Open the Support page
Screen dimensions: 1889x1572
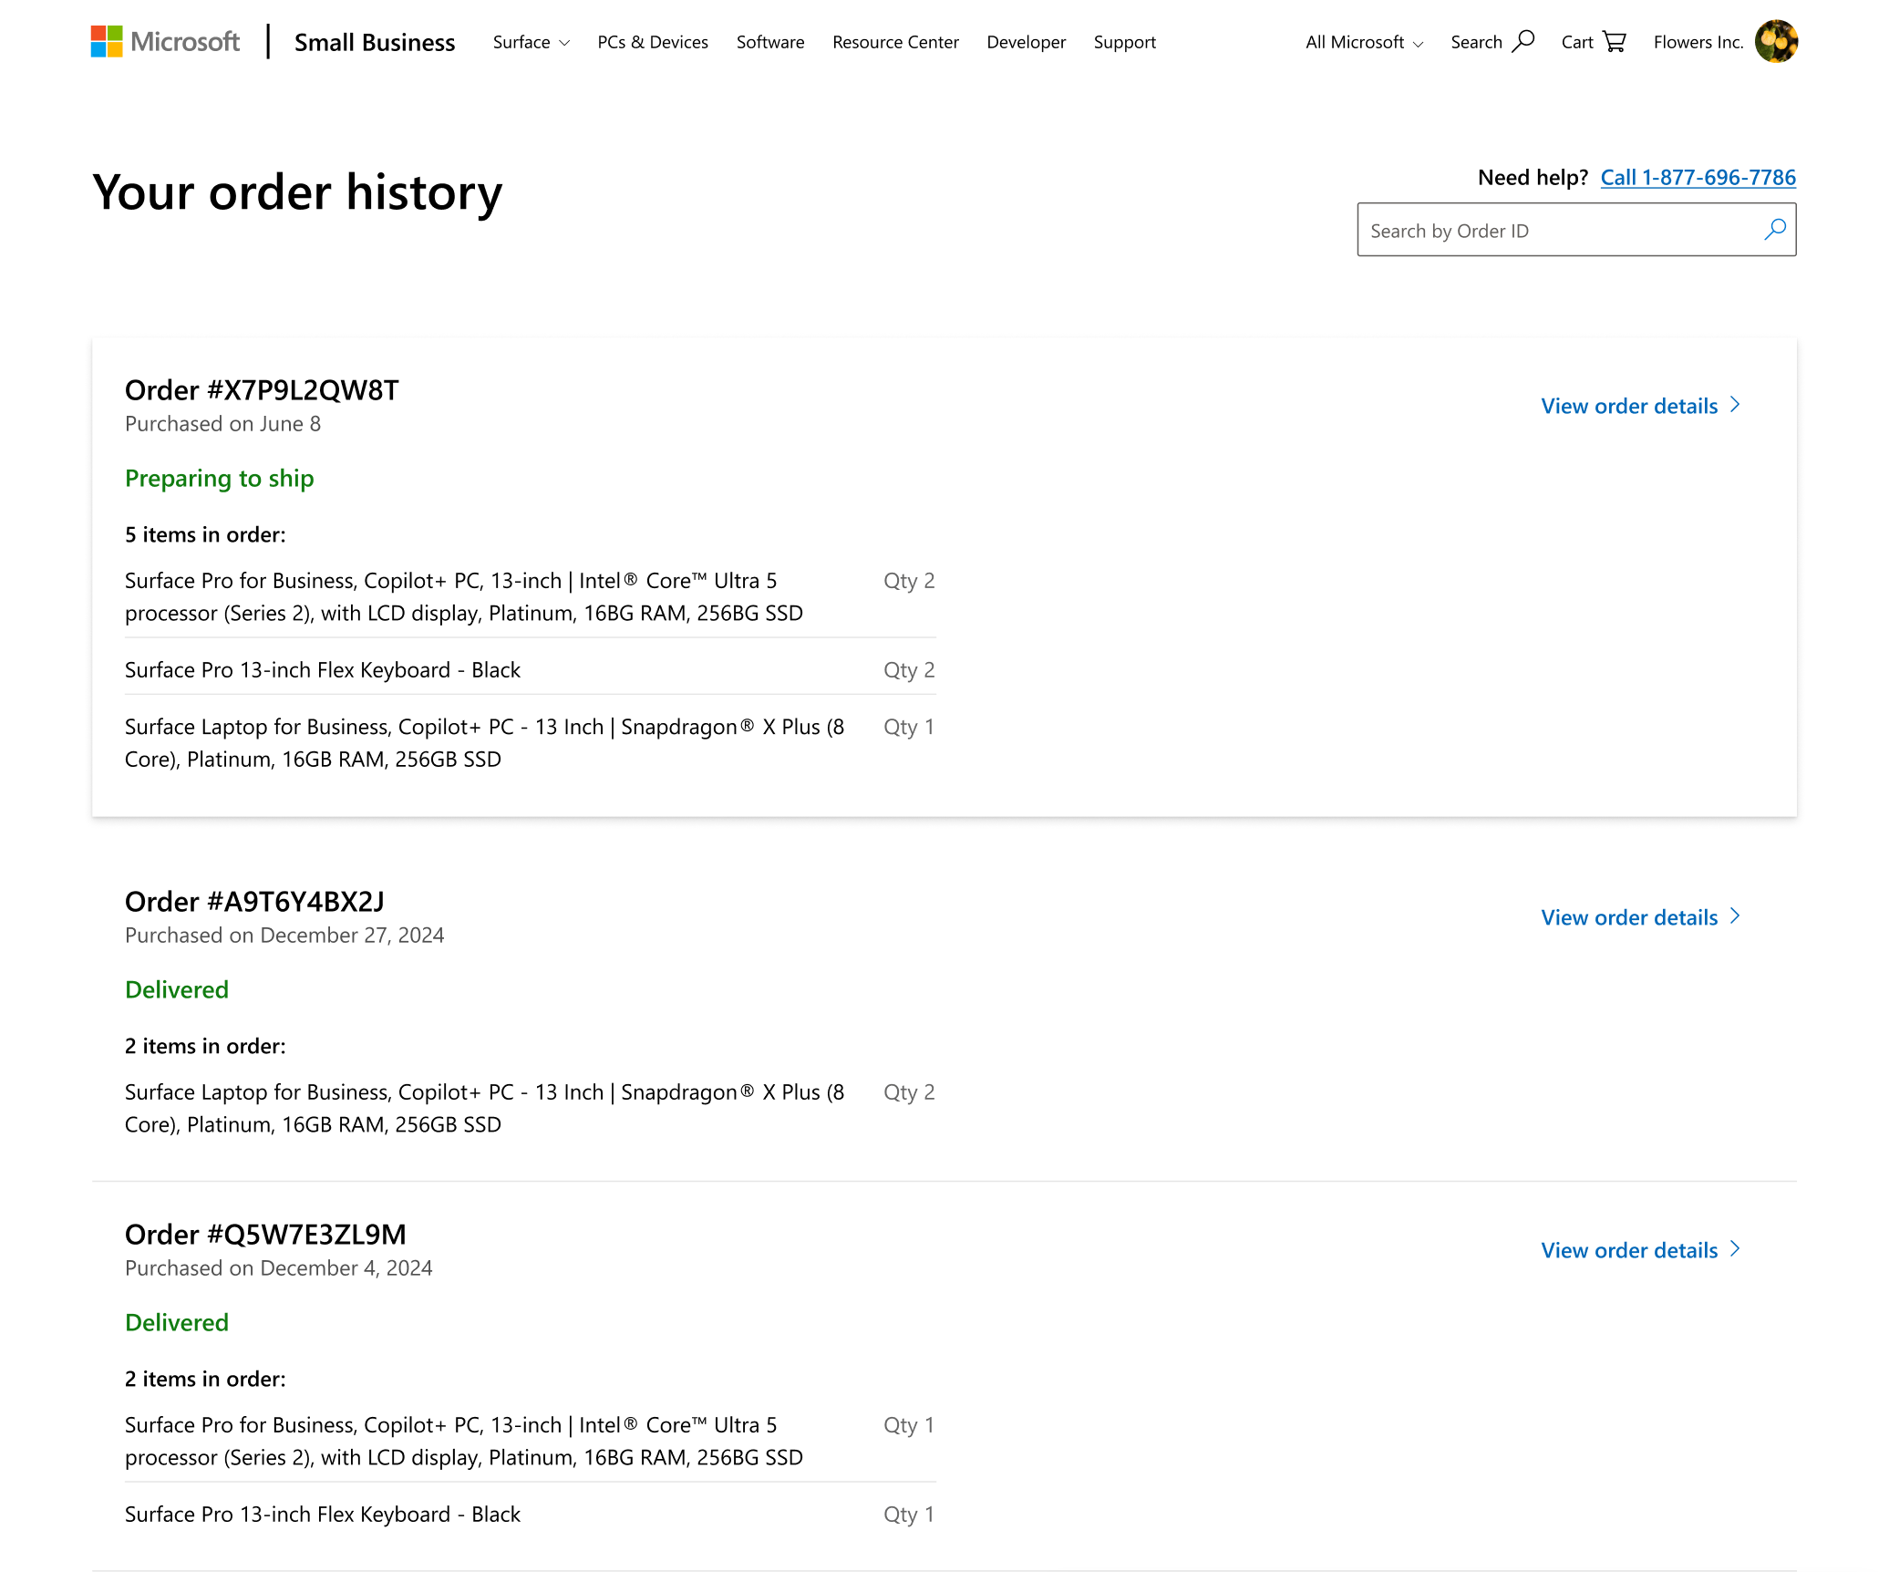pyautogui.click(x=1124, y=42)
